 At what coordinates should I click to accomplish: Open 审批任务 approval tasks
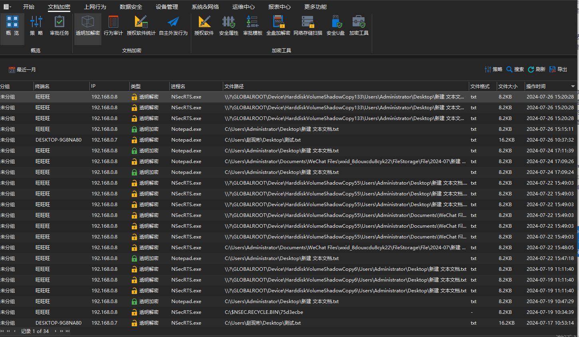coord(59,25)
